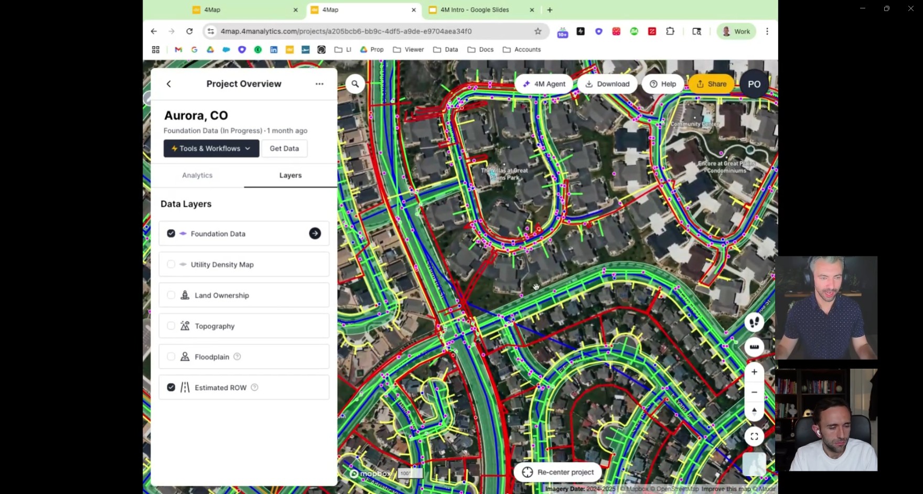The image size is (923, 494).
Task: Click the Floodplain help question icon
Action: tap(237, 357)
